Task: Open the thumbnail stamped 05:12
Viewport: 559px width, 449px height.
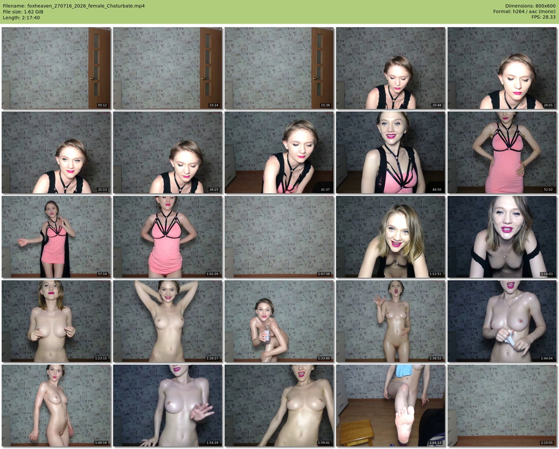Action: pos(56,68)
